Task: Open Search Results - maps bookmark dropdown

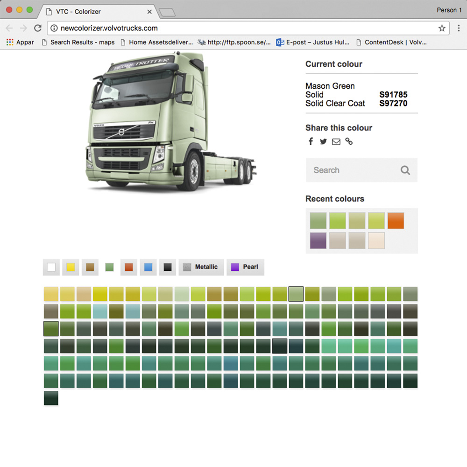Action: (x=82, y=42)
